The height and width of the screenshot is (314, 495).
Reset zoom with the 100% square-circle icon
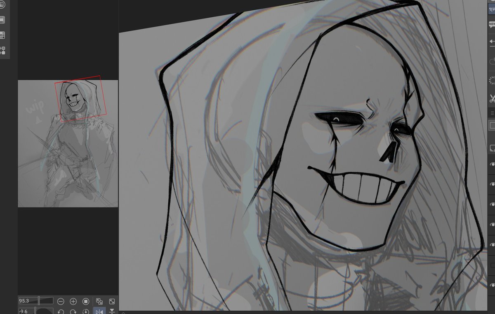tap(86, 301)
